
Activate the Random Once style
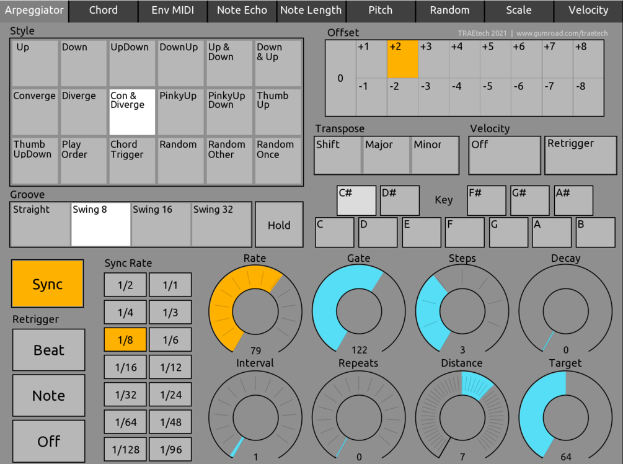coord(278,158)
